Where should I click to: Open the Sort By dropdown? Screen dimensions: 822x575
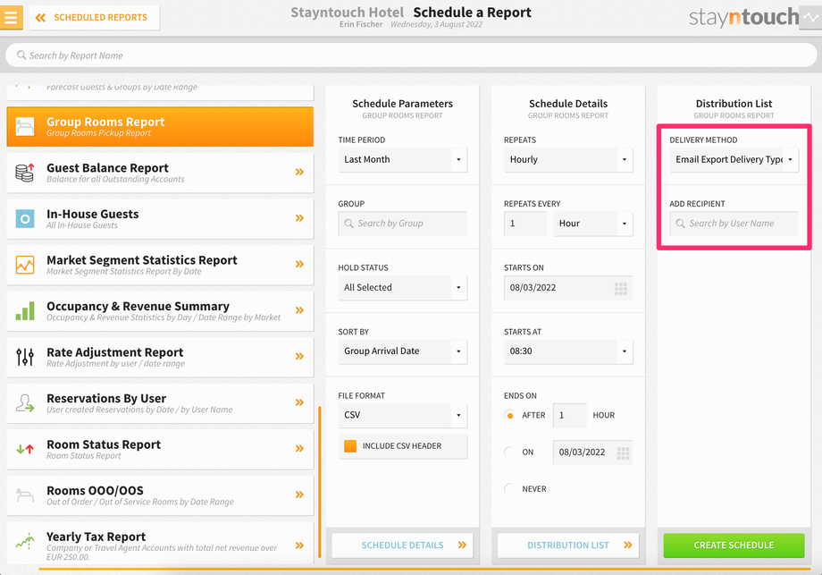pyautogui.click(x=403, y=351)
